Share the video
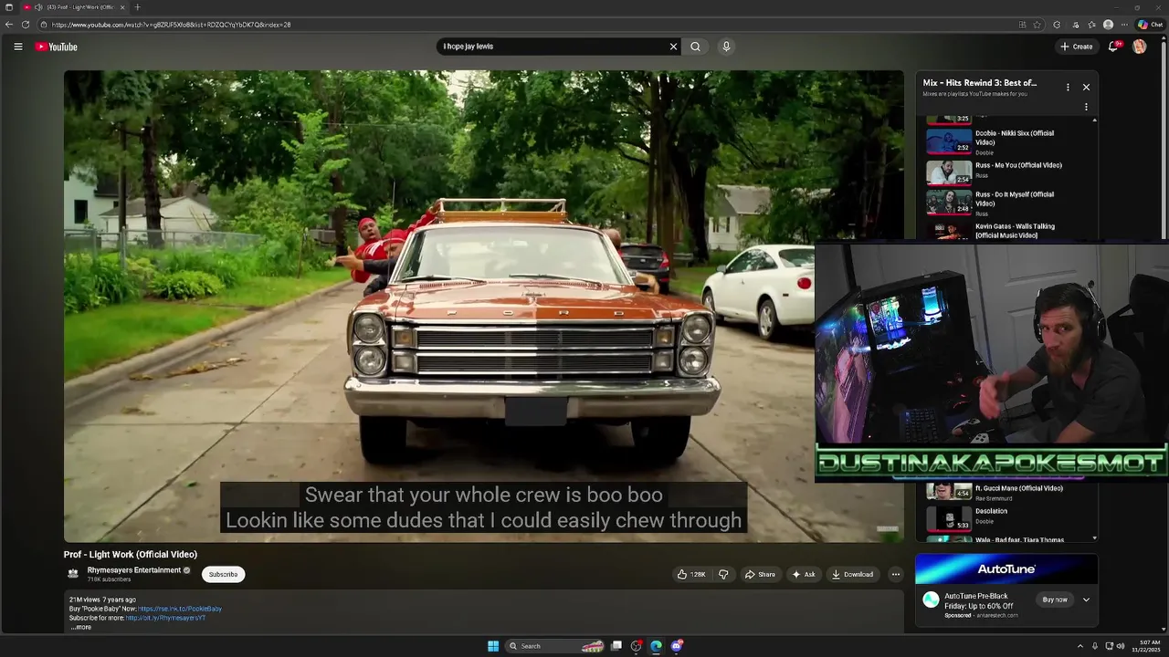This screenshot has height=657, width=1169. (x=760, y=574)
